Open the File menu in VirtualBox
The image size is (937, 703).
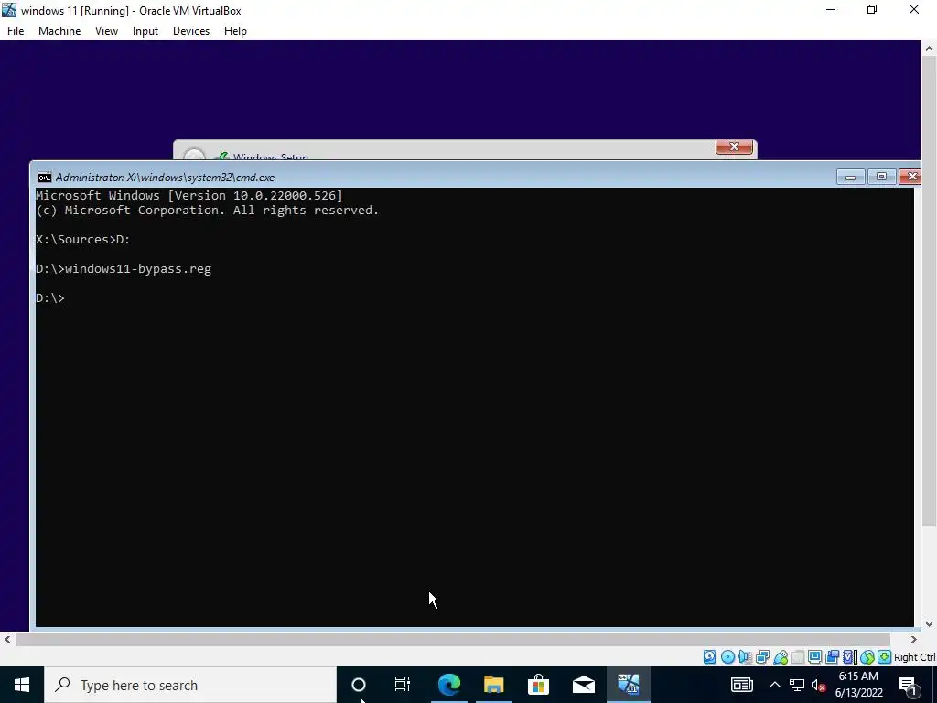[16, 31]
